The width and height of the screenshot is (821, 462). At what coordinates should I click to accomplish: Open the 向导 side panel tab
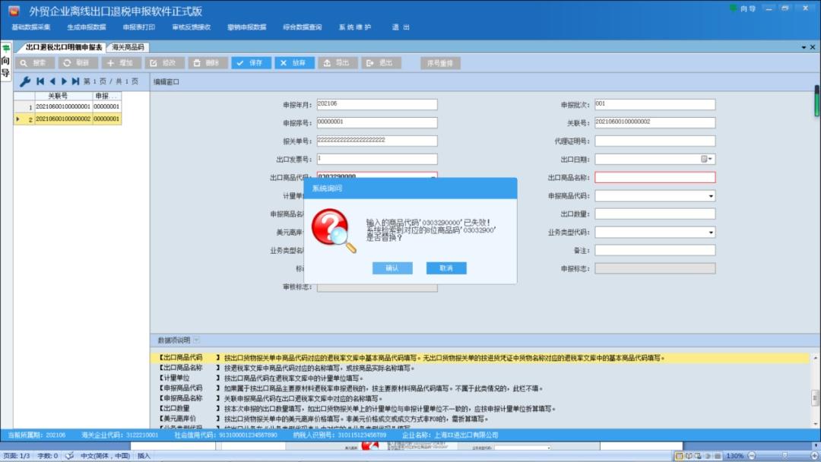coord(5,62)
